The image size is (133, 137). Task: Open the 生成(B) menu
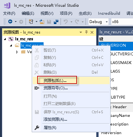click(x=85, y=13)
